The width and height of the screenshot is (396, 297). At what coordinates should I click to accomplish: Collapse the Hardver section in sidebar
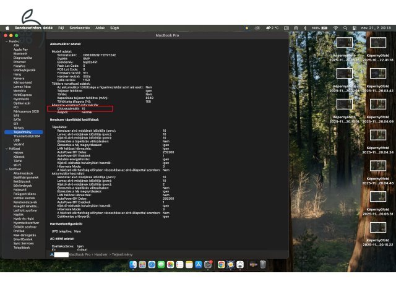[6, 41]
